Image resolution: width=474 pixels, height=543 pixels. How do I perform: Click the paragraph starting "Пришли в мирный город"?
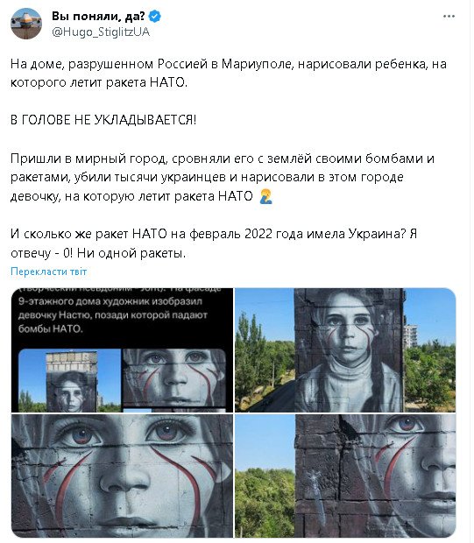point(222,177)
